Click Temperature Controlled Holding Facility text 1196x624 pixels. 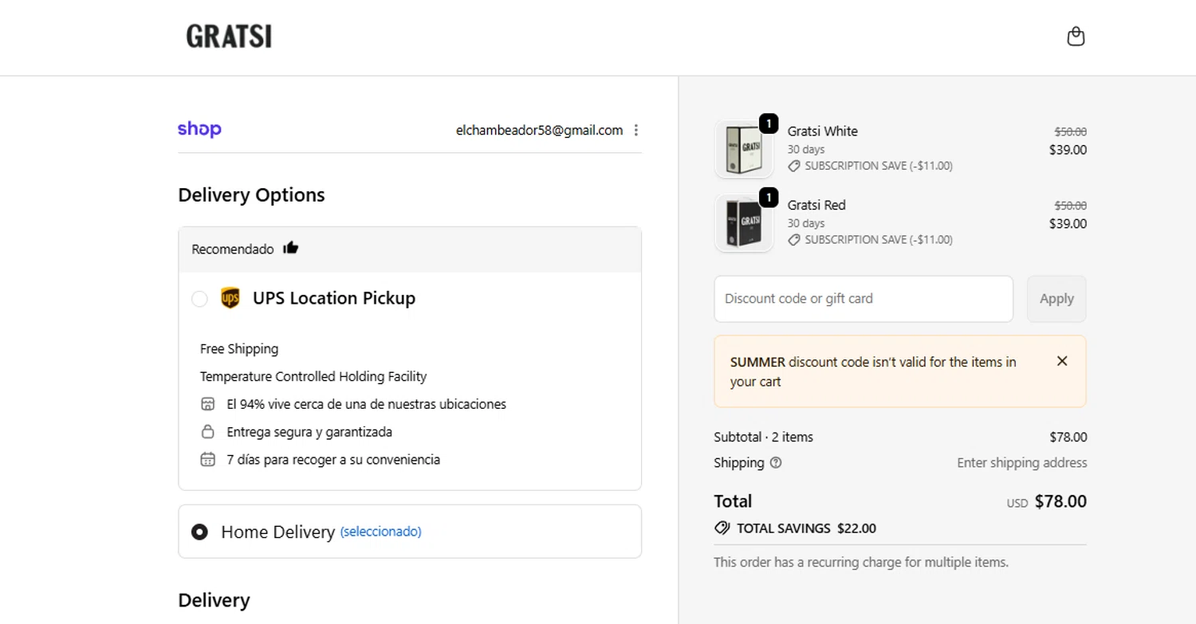click(x=313, y=376)
